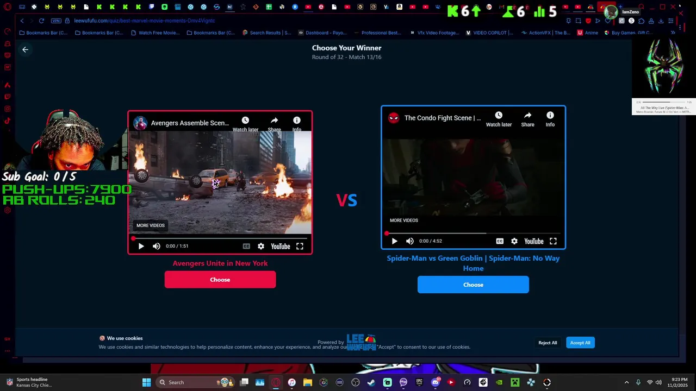This screenshot has height=391, width=696.
Task: Share the Condo Fight Scene video
Action: pos(527,119)
